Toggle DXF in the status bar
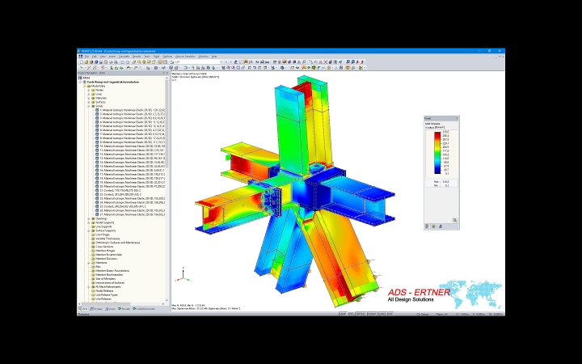The image size is (582, 364). pos(390,314)
